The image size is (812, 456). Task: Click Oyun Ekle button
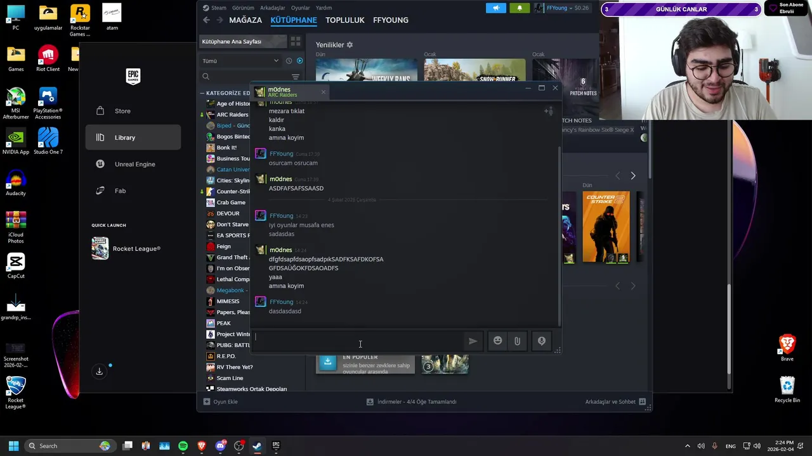220,402
